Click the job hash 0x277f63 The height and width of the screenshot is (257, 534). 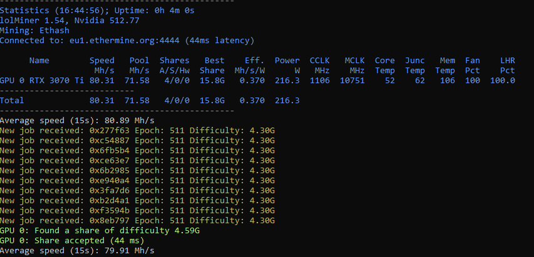tap(106, 130)
